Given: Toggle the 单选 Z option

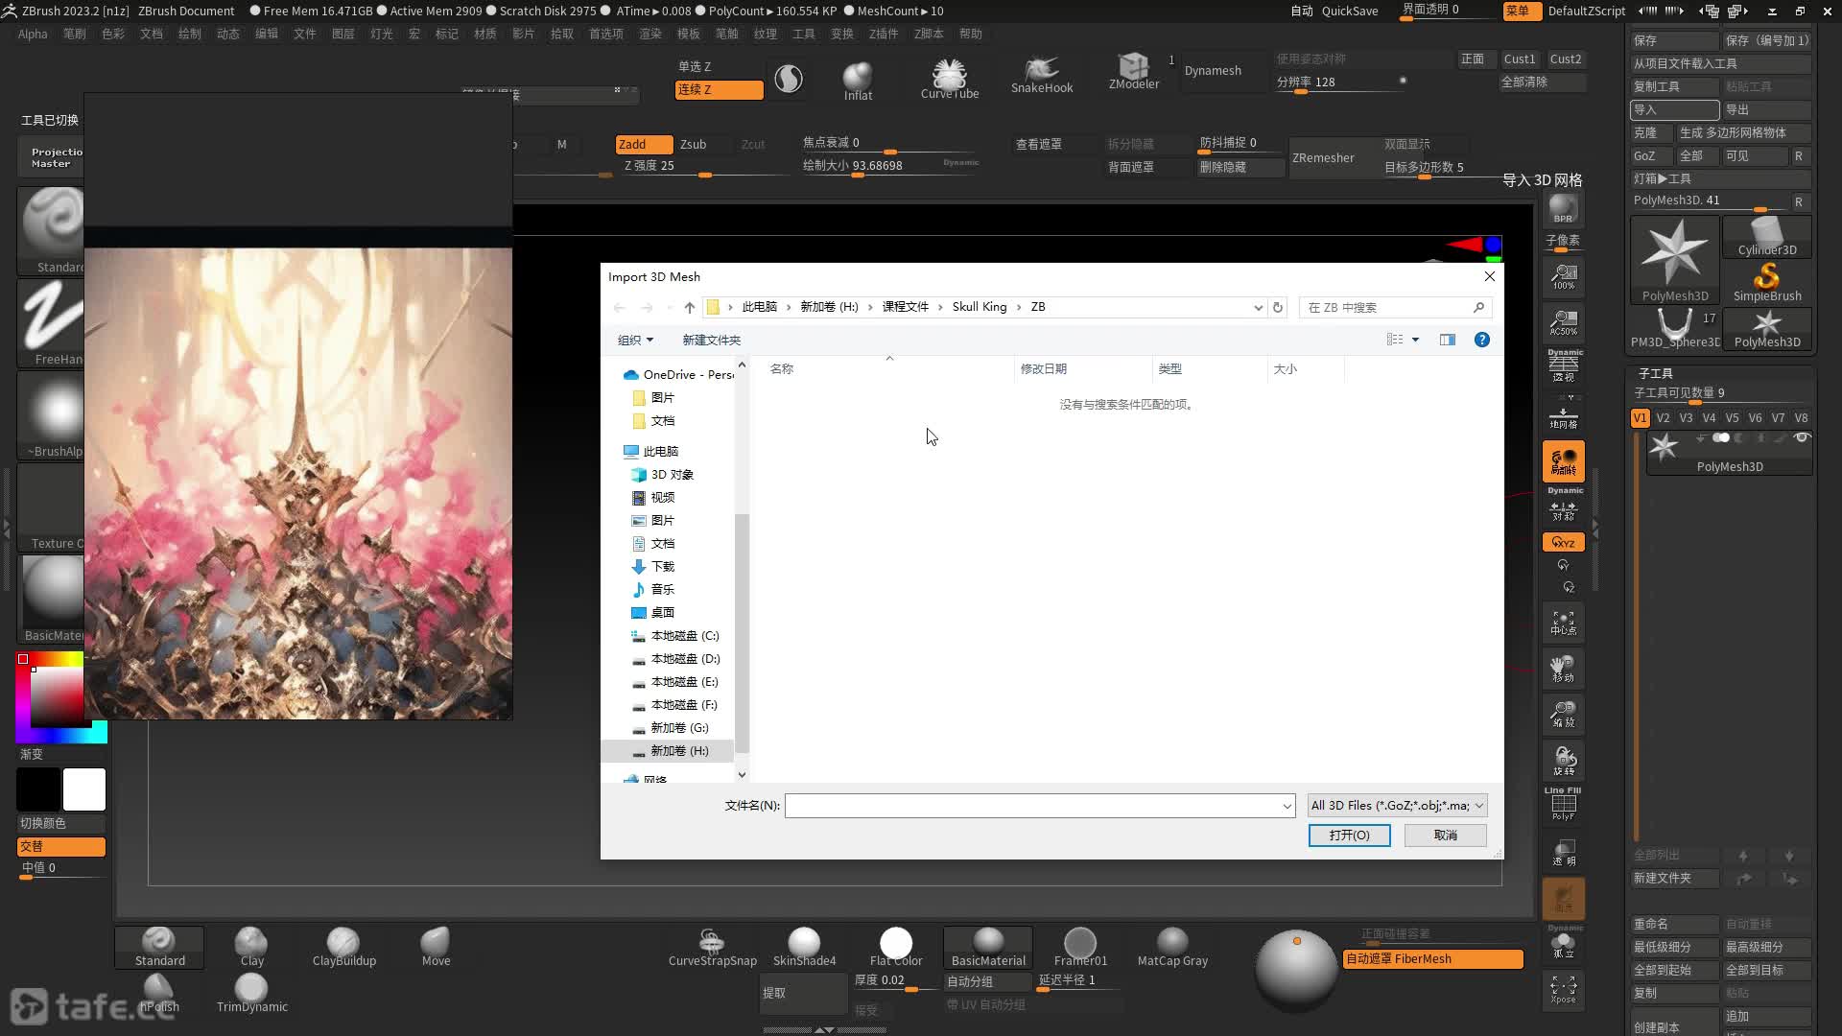Looking at the screenshot, I should coord(719,66).
